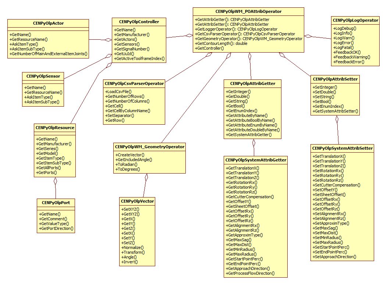The image size is (387, 285).
Task: Click the CENPyOlpController class title
Action: tap(139, 21)
